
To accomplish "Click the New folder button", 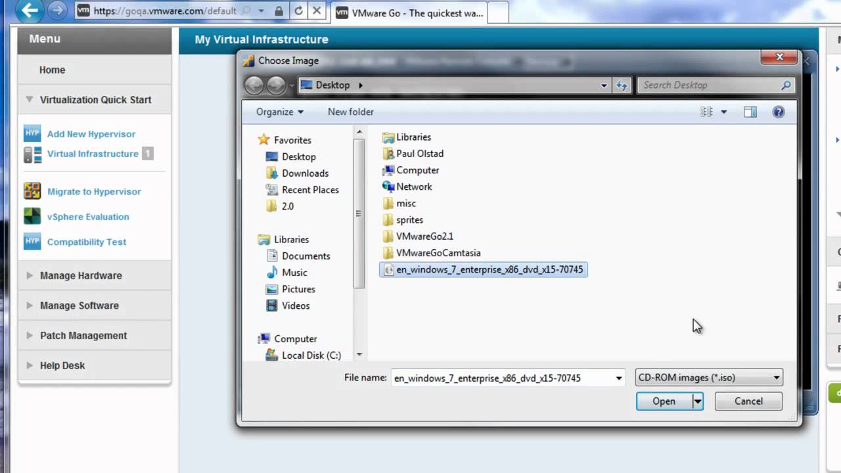I will coord(351,112).
